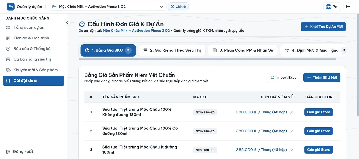Click Gán giá Store for Không đường row
This screenshot has width=359, height=159.
[319, 112]
